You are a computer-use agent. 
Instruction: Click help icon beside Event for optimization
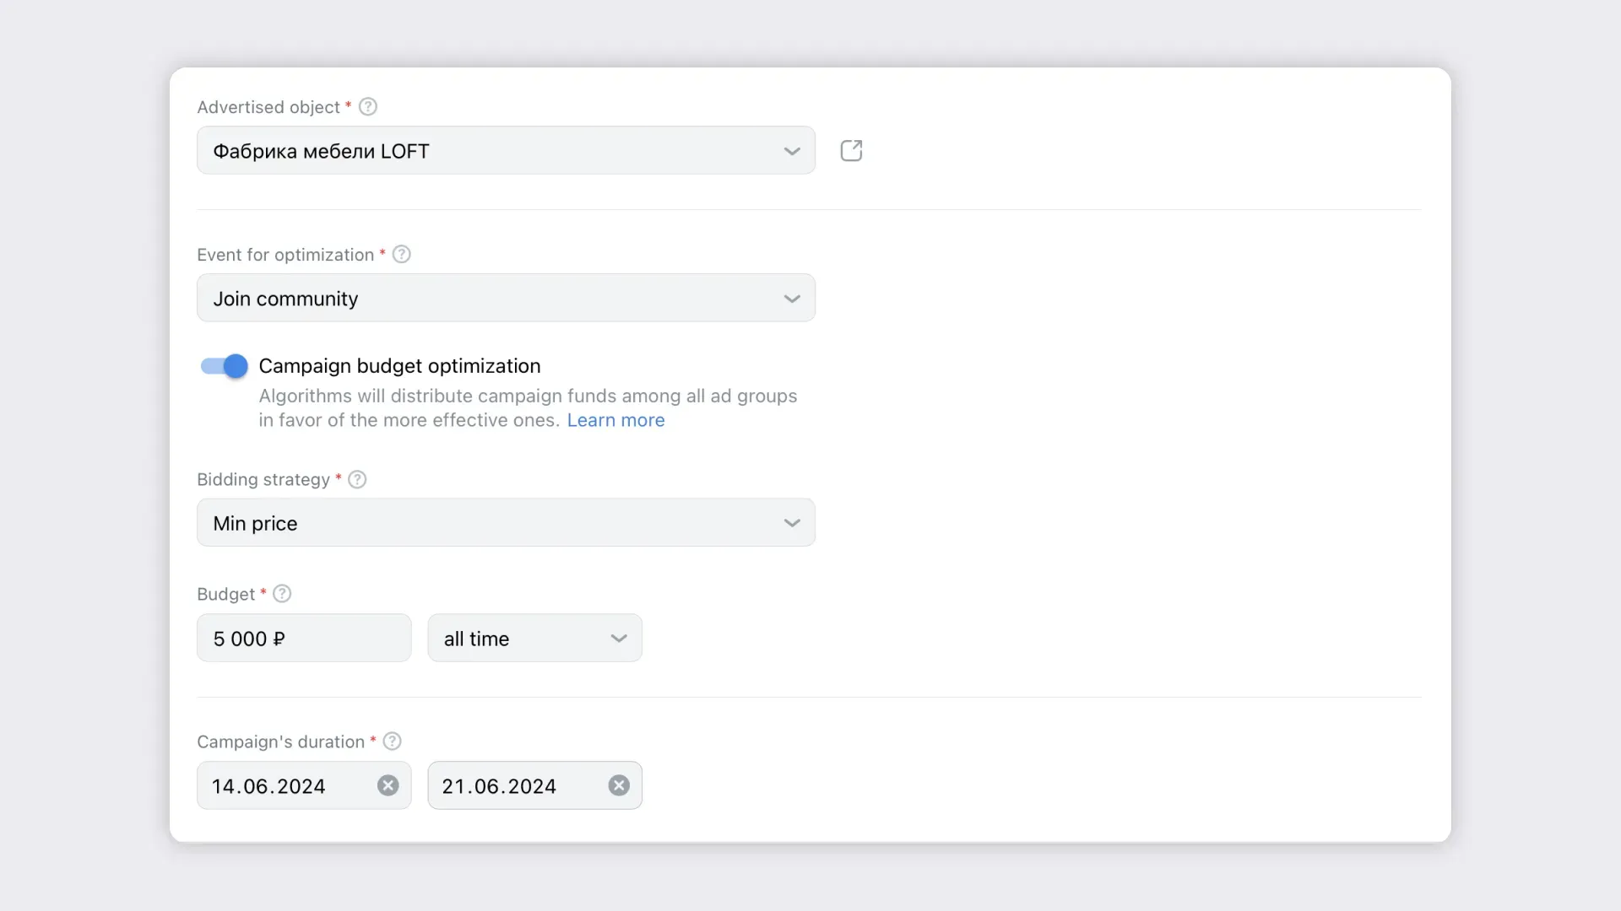[x=402, y=255]
